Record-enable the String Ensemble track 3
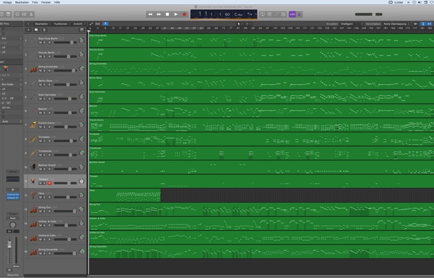The height and width of the screenshot is (278, 434). (49, 71)
